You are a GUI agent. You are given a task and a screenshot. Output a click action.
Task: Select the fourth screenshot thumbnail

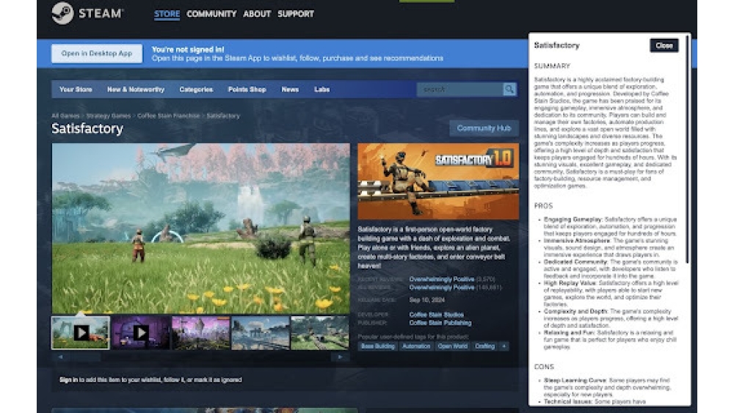261,332
